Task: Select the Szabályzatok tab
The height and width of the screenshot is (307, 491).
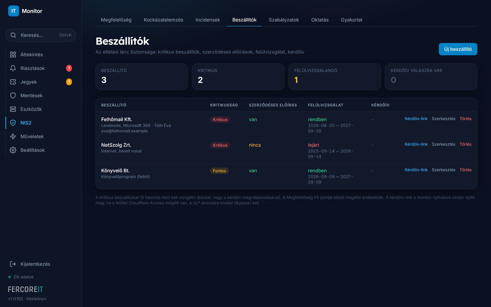Action: click(284, 20)
